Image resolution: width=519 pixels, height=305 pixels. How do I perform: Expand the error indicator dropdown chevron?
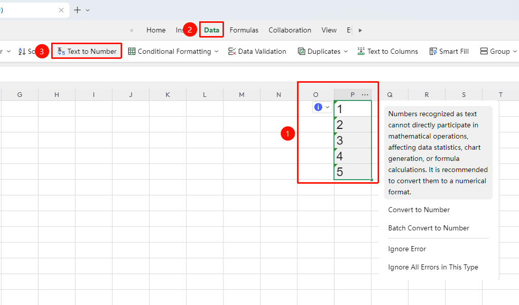pos(327,107)
